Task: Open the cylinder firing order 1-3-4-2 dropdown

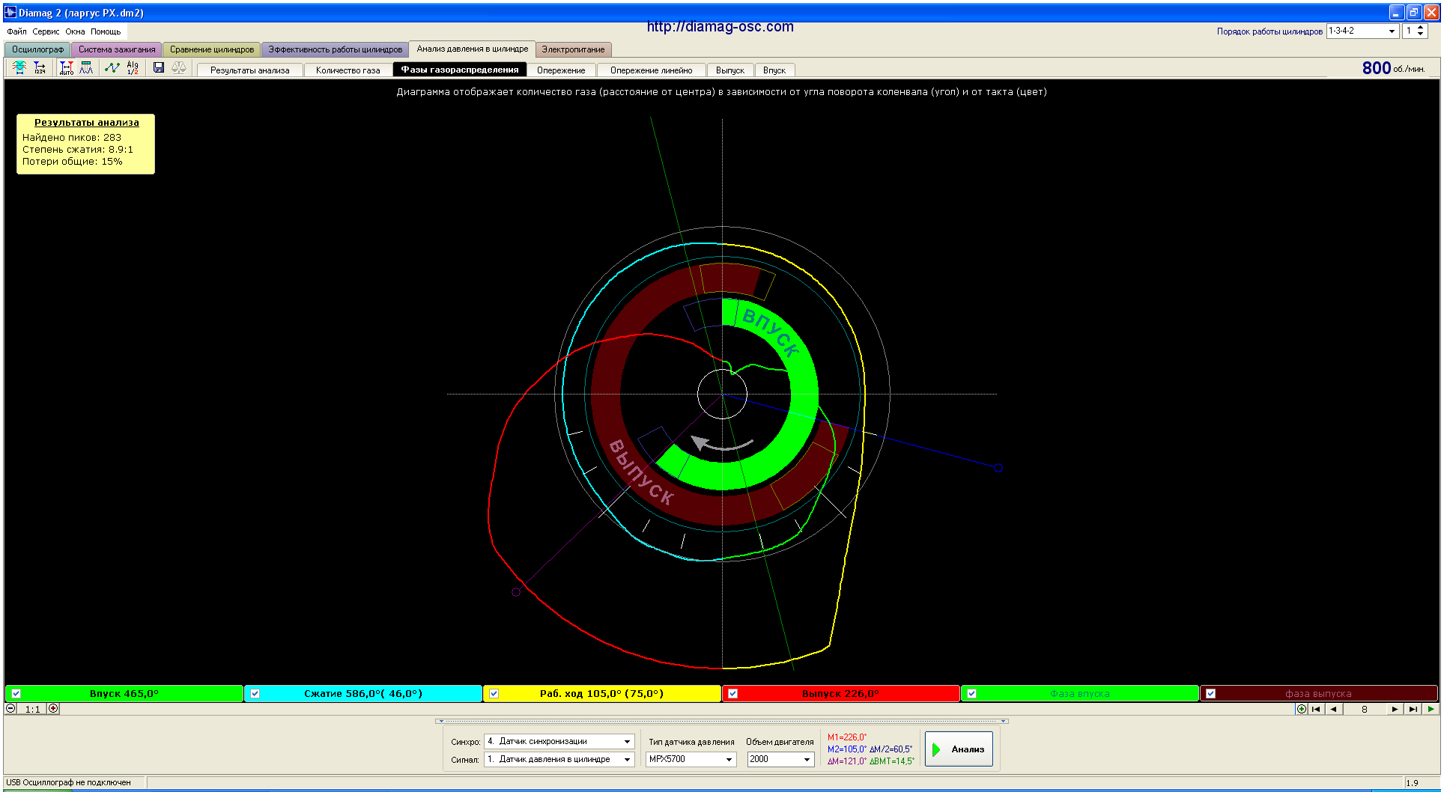Action: (1392, 31)
